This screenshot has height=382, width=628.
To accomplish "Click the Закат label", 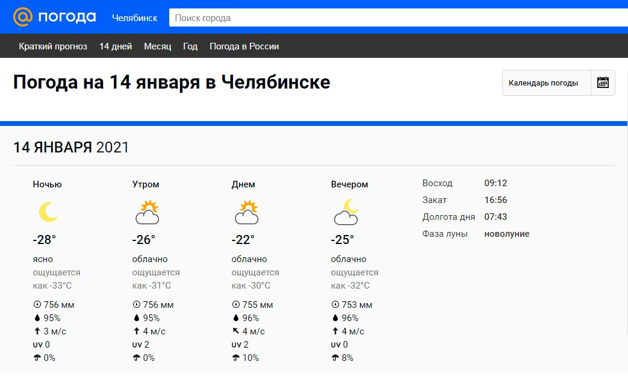I will pyautogui.click(x=435, y=199).
